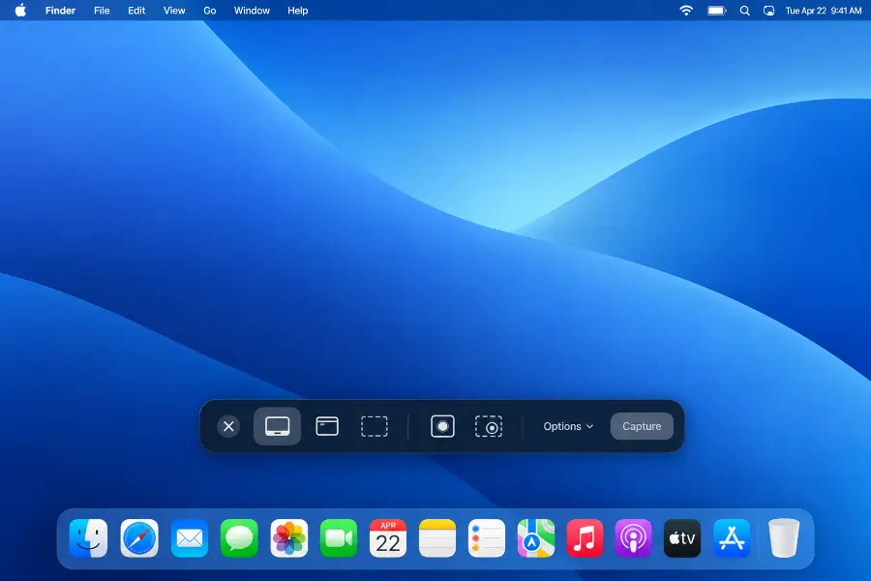Close the screenshot toolbar with X button
This screenshot has height=581, width=871.
(x=228, y=426)
